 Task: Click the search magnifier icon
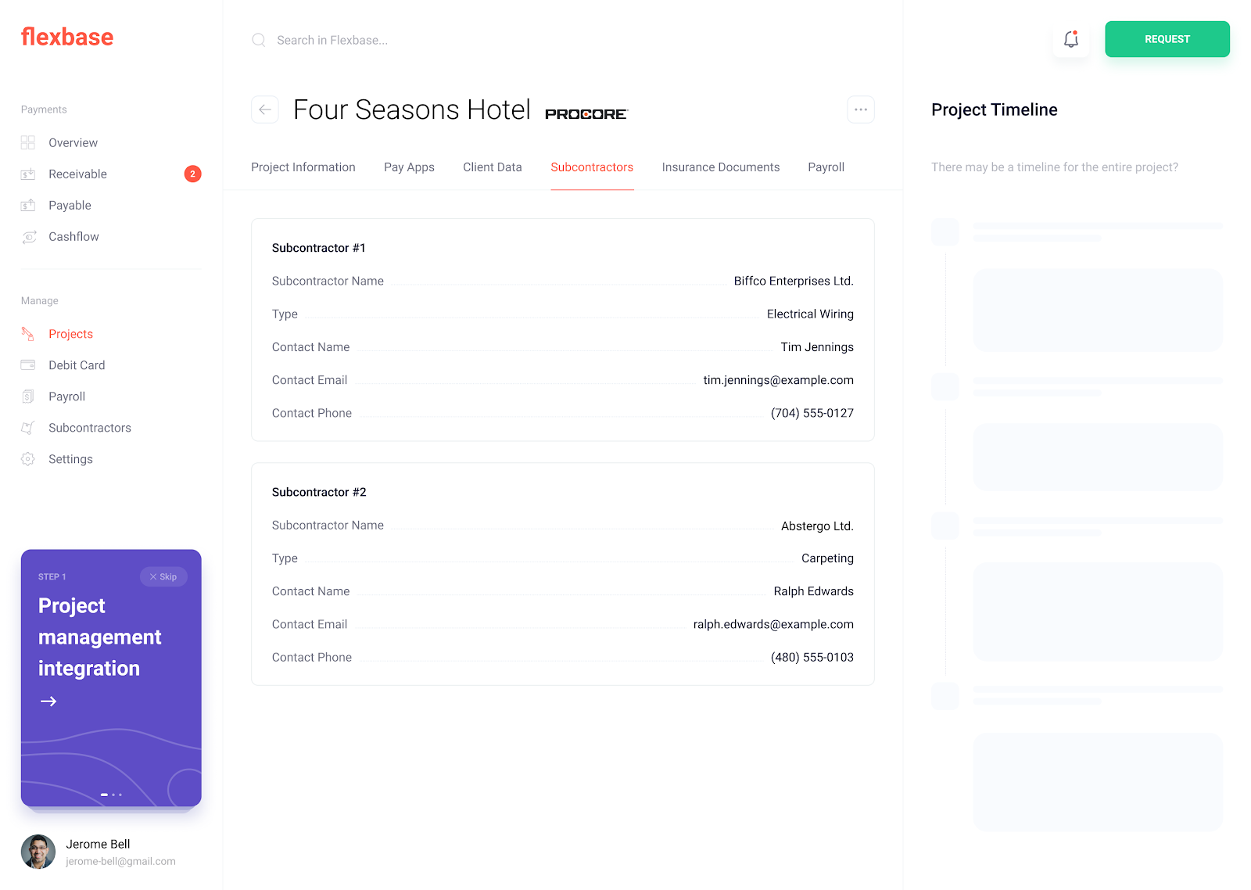(x=259, y=40)
